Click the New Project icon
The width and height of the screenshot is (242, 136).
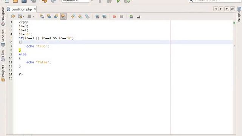tap(15, 1)
